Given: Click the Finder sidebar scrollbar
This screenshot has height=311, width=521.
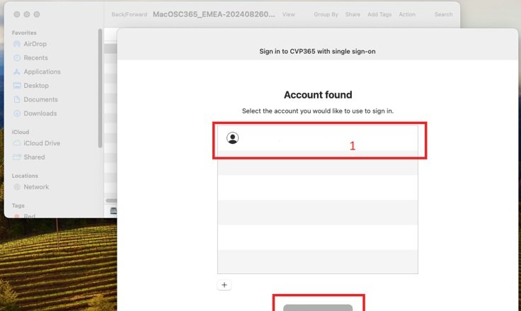Looking at the screenshot, I should tap(100, 88).
